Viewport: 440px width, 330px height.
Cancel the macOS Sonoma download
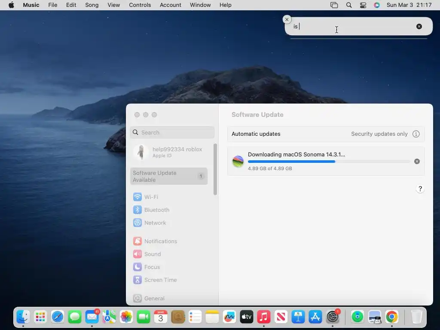click(417, 162)
